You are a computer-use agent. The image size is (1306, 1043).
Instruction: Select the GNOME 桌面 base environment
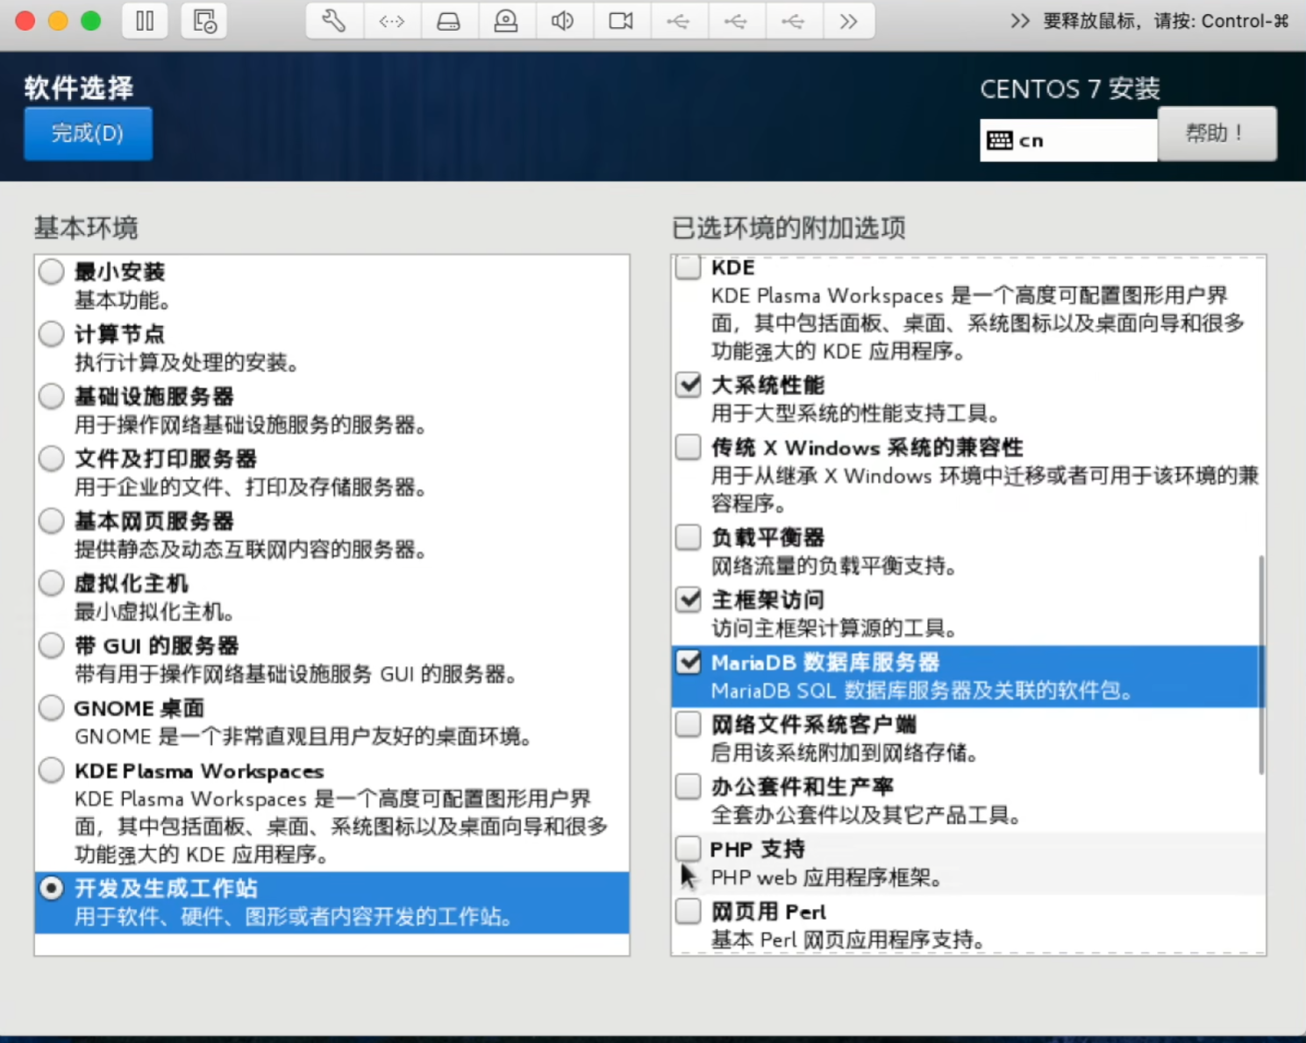coord(51,707)
